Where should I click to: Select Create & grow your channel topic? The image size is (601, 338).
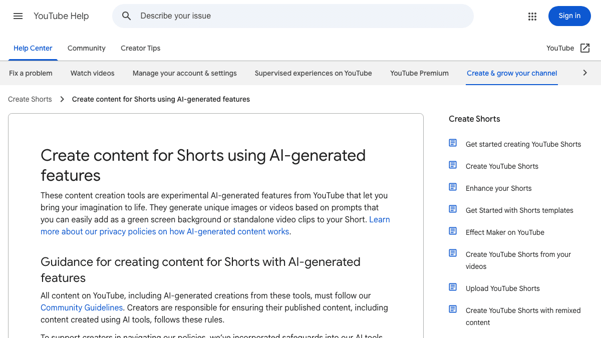point(512,73)
